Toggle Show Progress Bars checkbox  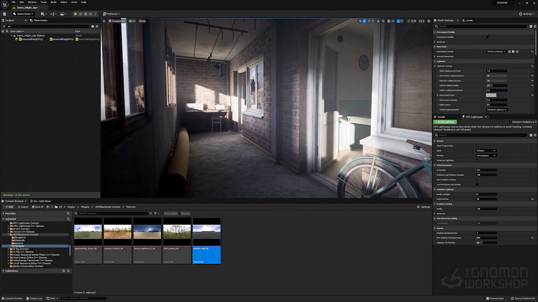(x=477, y=146)
